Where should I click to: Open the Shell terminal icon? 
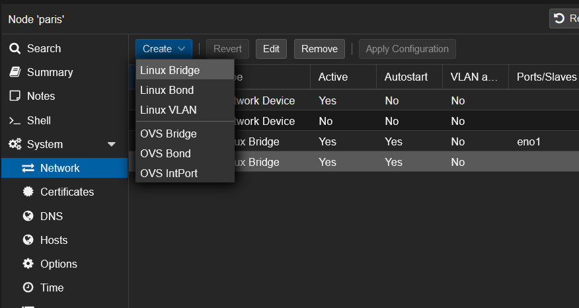(x=15, y=120)
